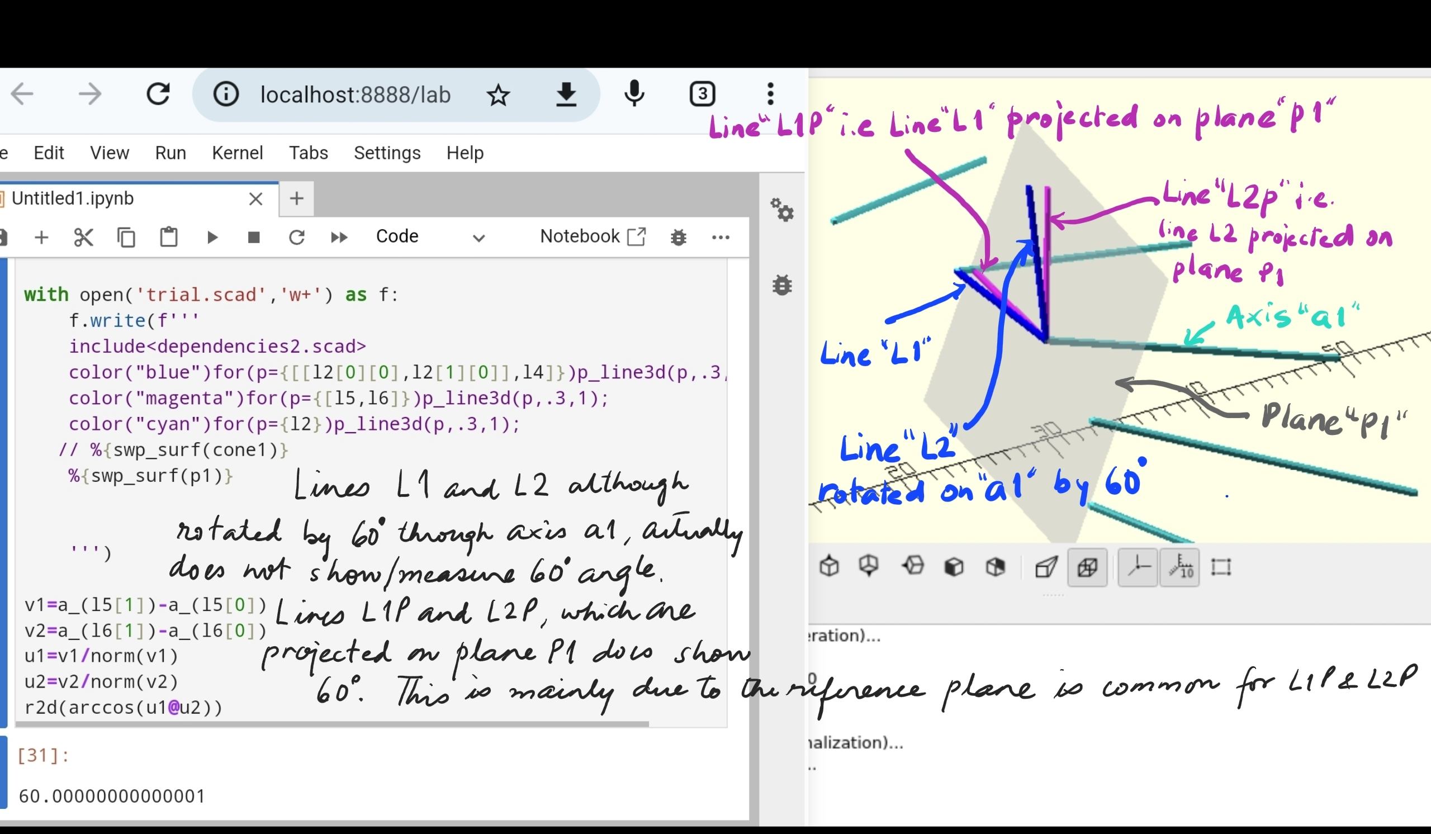The width and height of the screenshot is (1431, 834).
Task: Click Show Edges icon in viewer toolbar
Action: coord(1221,567)
